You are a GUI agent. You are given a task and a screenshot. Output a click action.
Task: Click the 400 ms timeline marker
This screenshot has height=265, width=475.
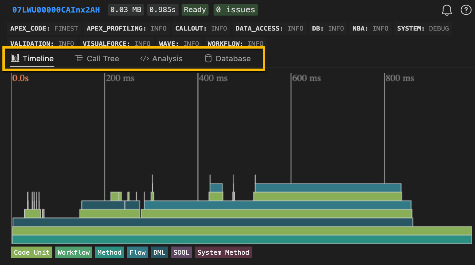tap(213, 78)
